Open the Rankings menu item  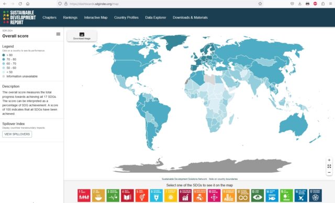[70, 17]
